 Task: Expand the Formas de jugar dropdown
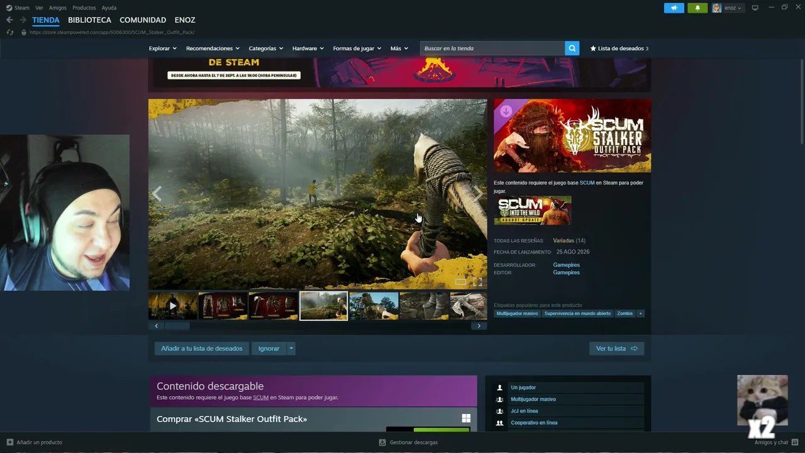(x=357, y=48)
